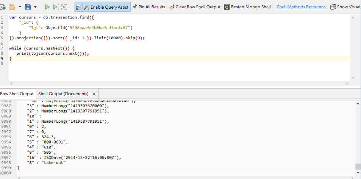Open the Shell Output (Documents) tab
The width and height of the screenshot is (361, 179).
pyautogui.click(x=63, y=94)
